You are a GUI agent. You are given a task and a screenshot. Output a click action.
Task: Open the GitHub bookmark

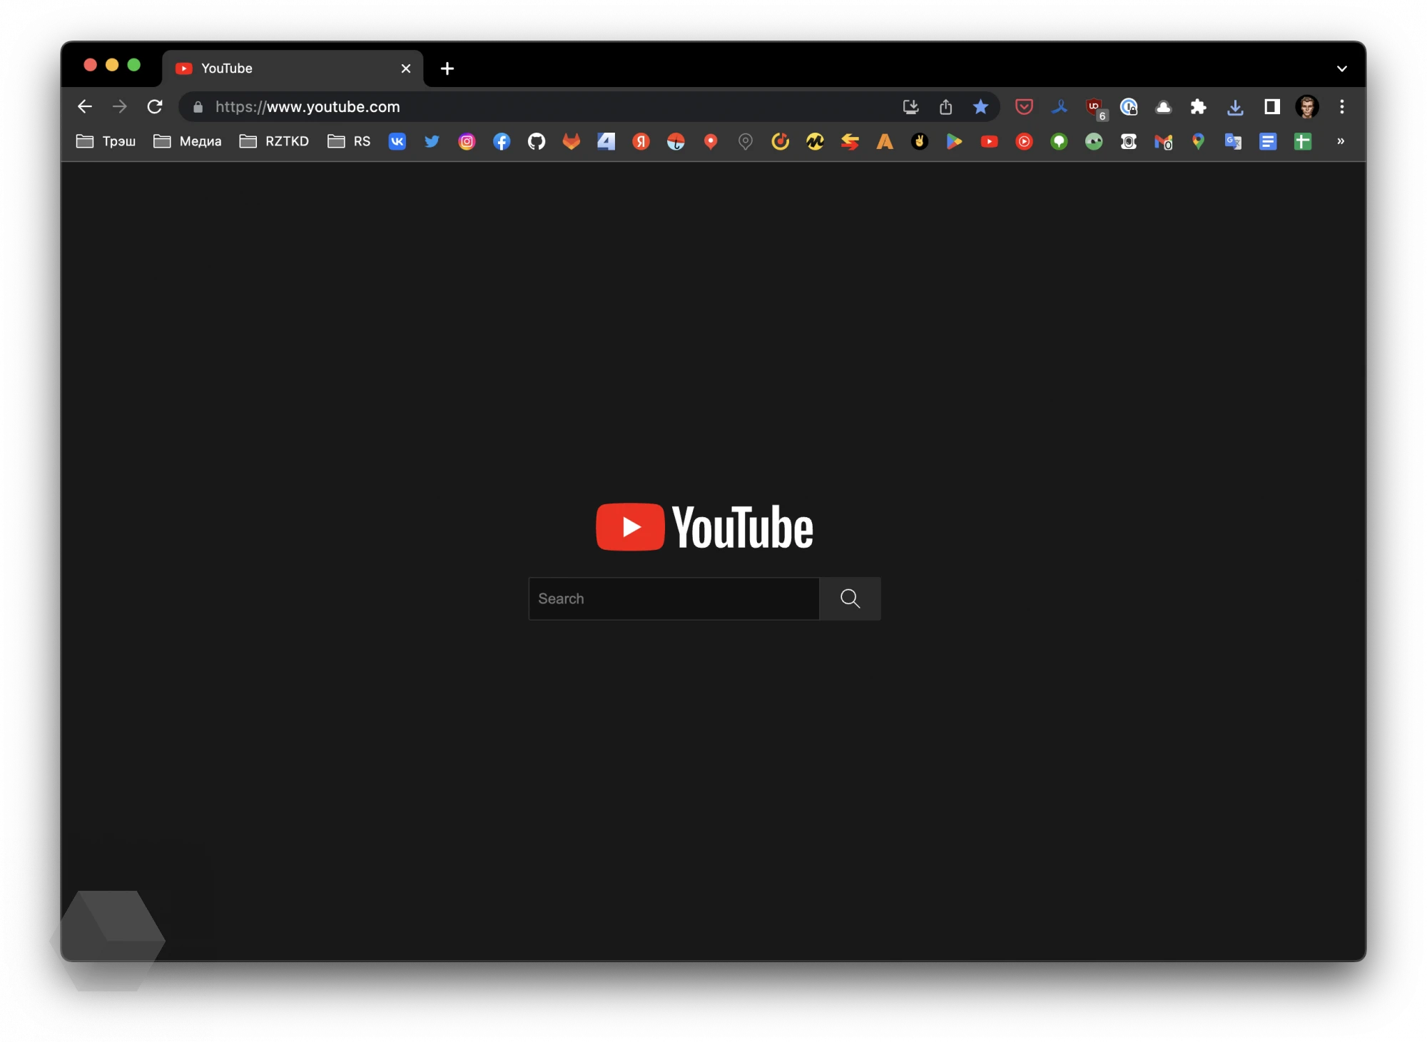[537, 141]
